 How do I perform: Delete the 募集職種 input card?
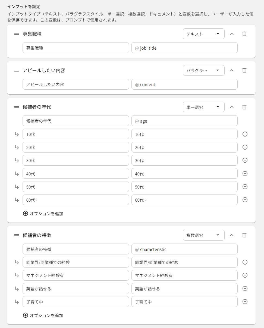coord(244,34)
